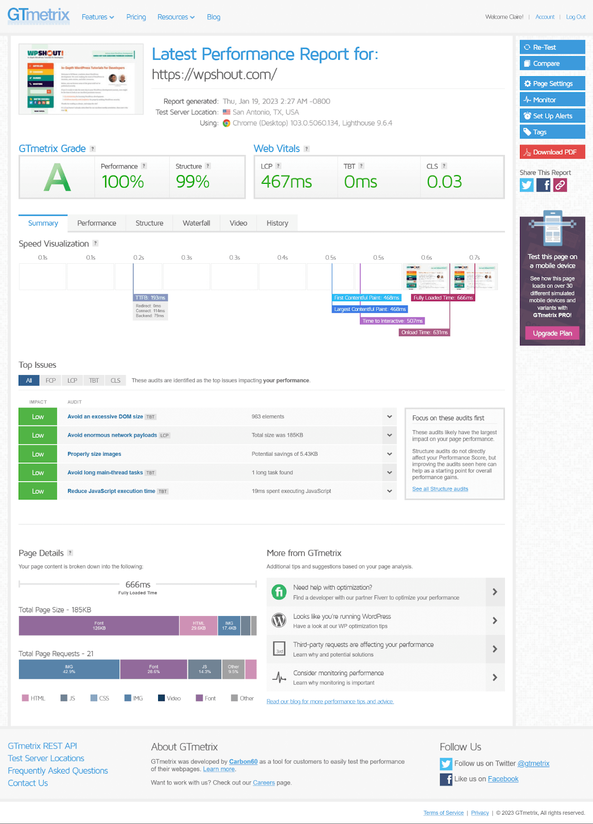Click help icon beside LCP
Screen dimensions: 593x824
278,166
